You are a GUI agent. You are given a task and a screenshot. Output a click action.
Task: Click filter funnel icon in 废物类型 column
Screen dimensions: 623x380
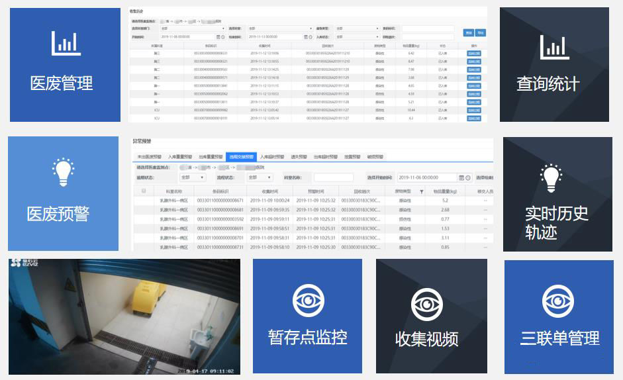click(x=422, y=191)
